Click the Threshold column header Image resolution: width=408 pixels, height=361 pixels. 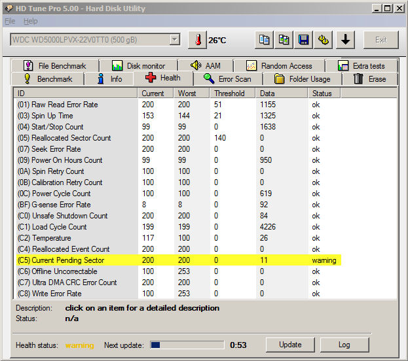click(x=232, y=94)
